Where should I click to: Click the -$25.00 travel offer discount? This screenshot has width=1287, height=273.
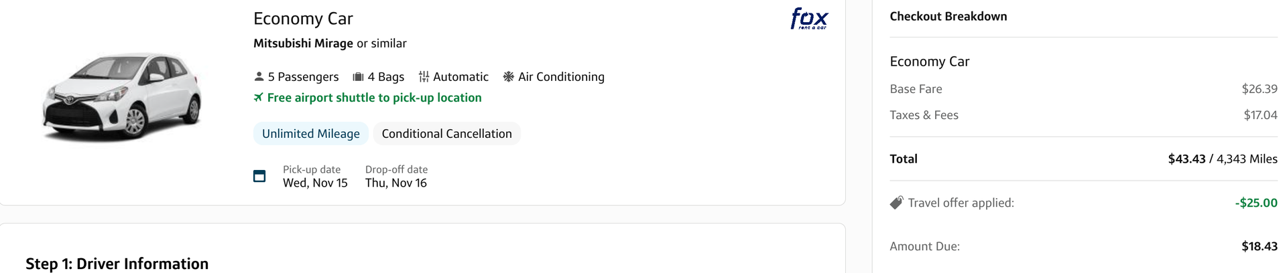point(1256,203)
